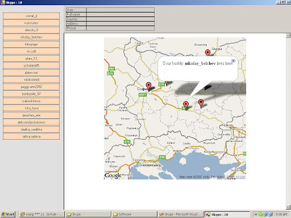The width and height of the screenshot is (291, 218).
Task: Pick the peaches_xxx contact button
Action: pyautogui.click(x=31, y=115)
